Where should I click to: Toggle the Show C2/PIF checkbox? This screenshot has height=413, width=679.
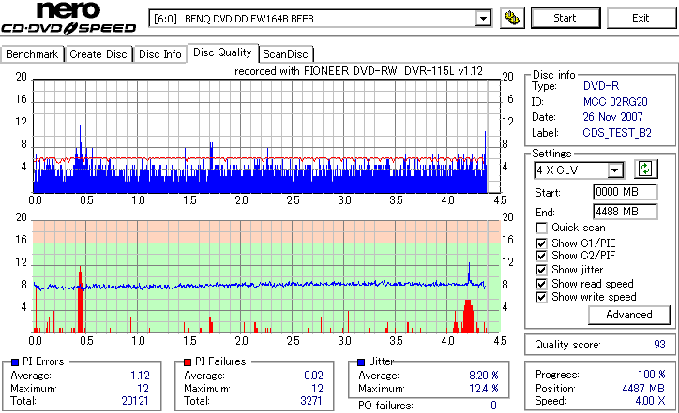click(x=541, y=256)
